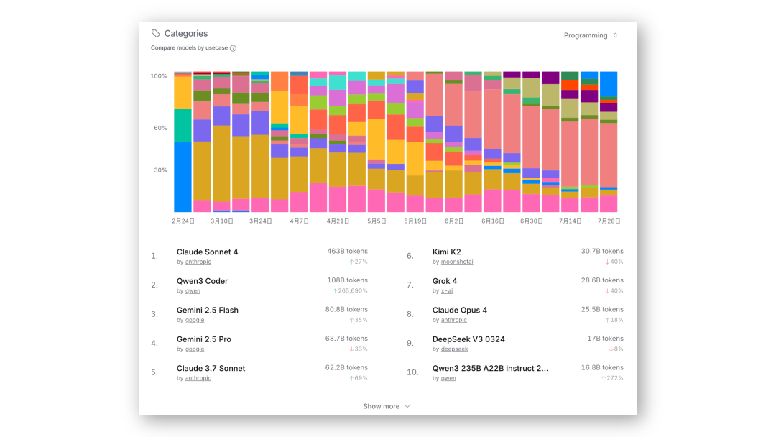Select the blue segment in the 2月24日 bar
The image size is (776, 437).
tap(183, 177)
